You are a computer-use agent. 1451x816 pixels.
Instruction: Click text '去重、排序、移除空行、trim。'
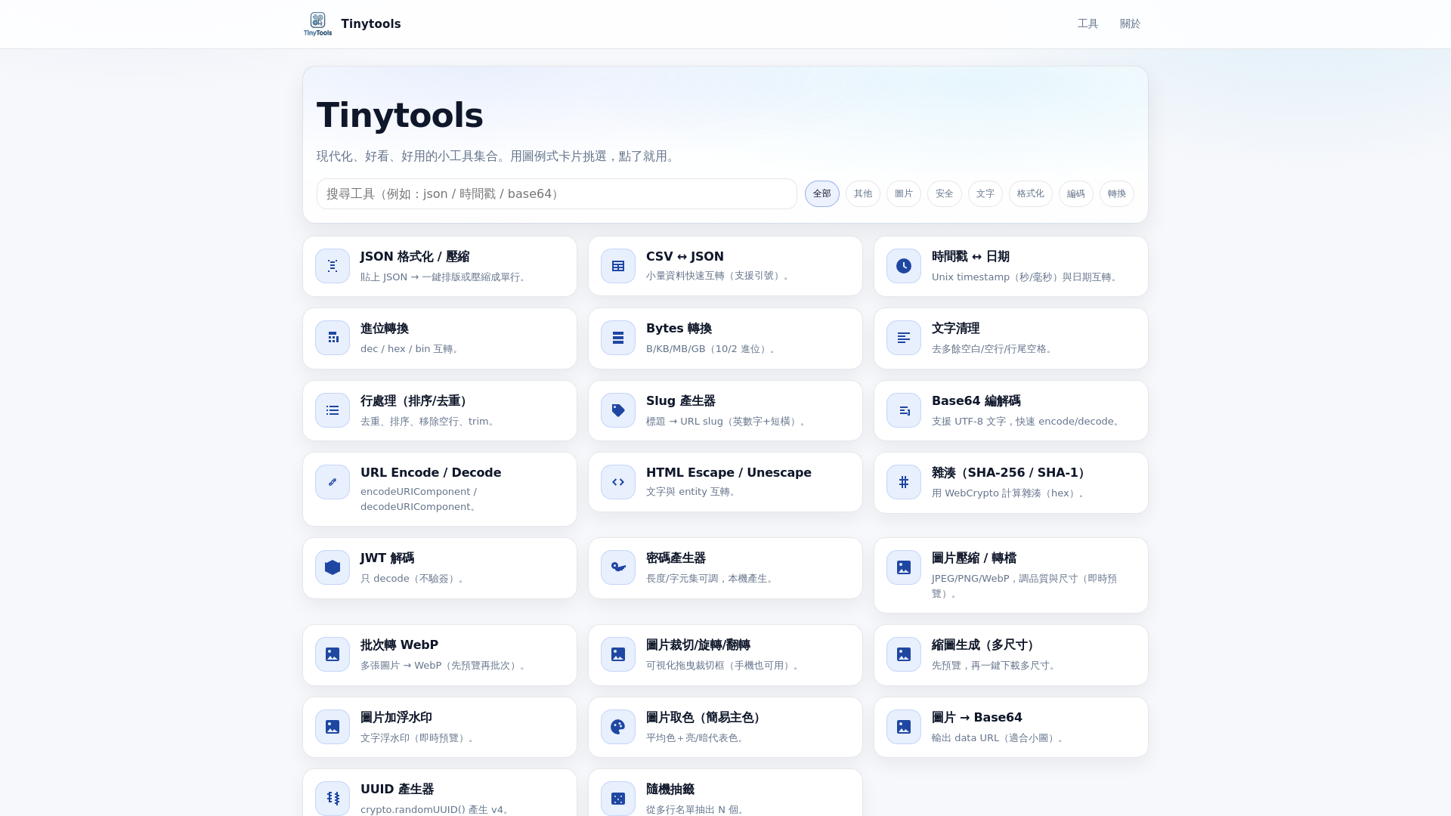pos(428,422)
